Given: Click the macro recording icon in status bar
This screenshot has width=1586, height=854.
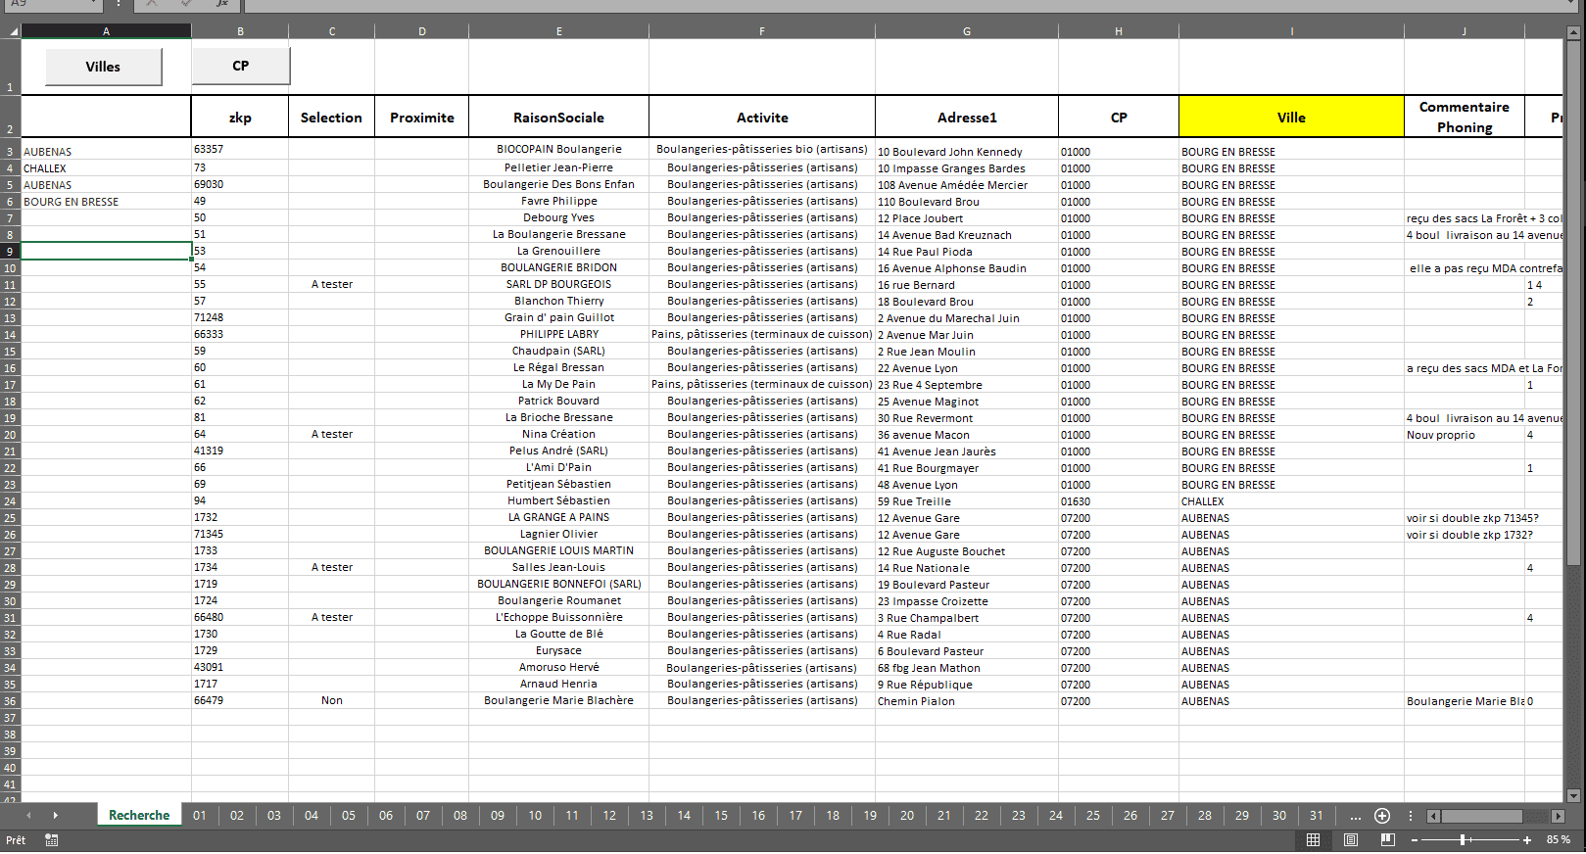Looking at the screenshot, I should click(51, 840).
